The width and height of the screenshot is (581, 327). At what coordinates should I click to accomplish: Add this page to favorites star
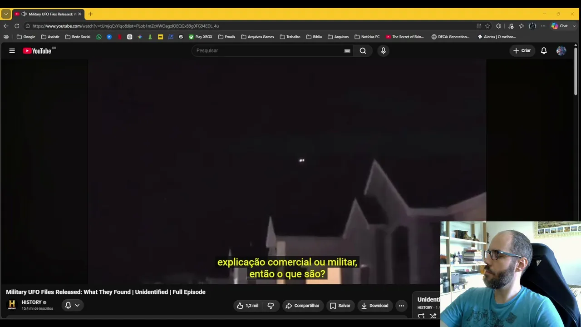(487, 26)
